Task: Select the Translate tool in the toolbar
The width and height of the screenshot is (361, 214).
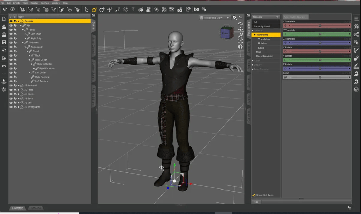Action: (110, 9)
